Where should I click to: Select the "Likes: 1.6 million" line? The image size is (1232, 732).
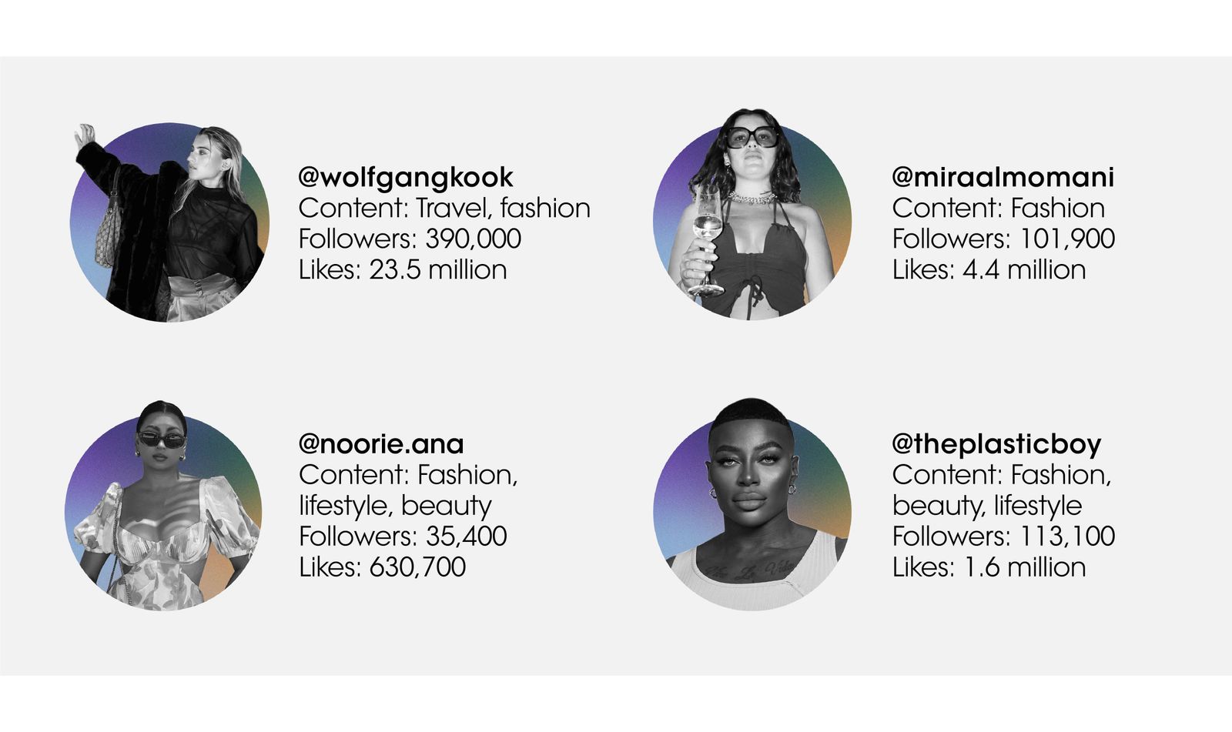(989, 567)
